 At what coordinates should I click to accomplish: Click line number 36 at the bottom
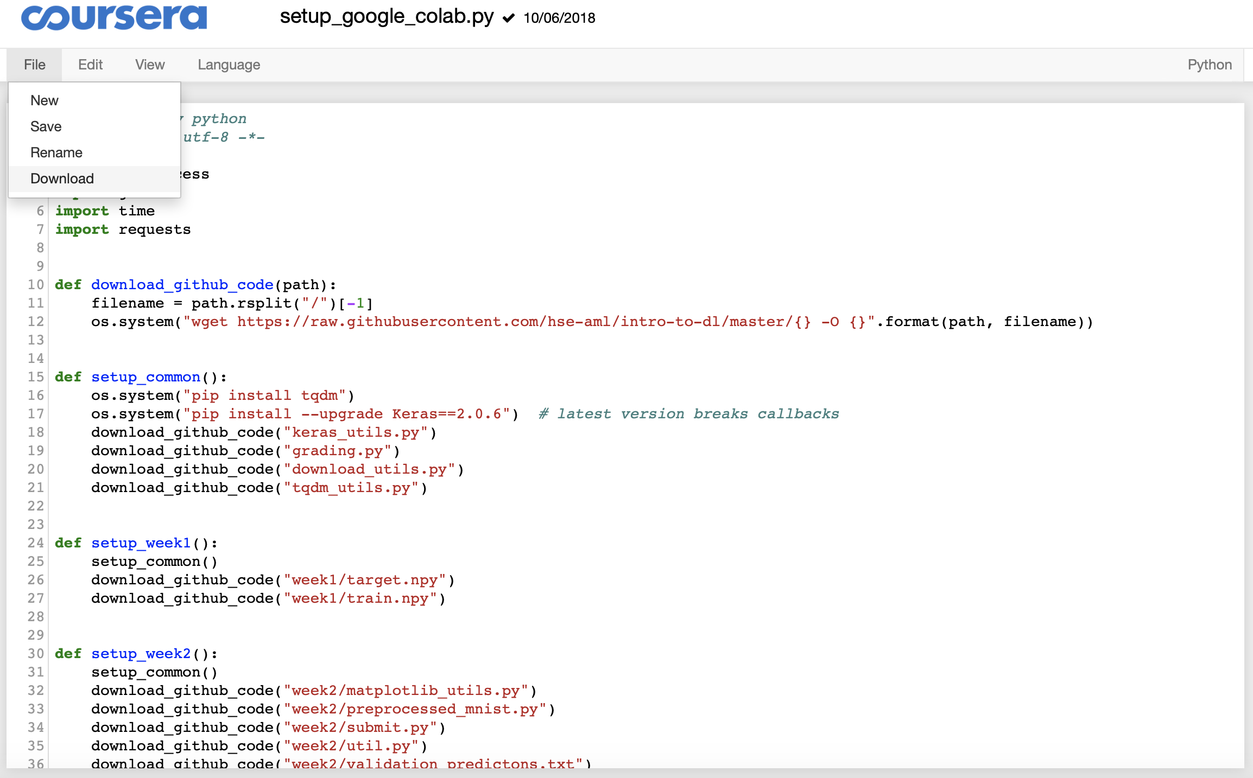[x=35, y=763]
